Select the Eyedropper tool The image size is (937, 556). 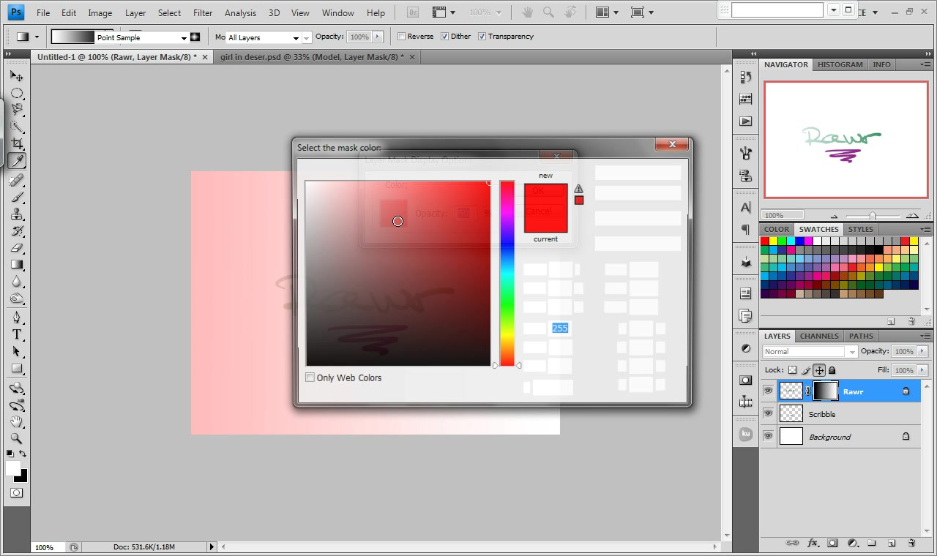coord(16,161)
